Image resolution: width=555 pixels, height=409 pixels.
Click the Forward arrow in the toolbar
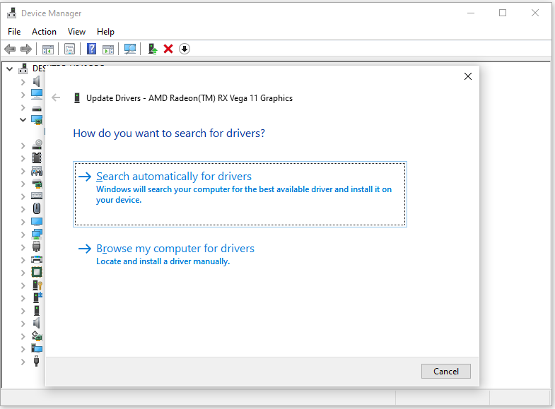click(x=26, y=49)
